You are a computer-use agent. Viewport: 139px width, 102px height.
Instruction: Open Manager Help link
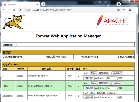coord(89,57)
